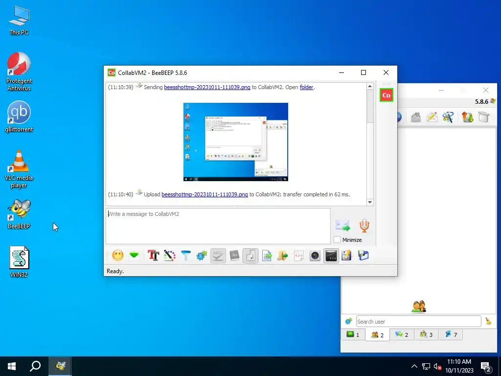Toggle the return key note button
Viewport: 501px width, 376px height.
tap(250, 256)
